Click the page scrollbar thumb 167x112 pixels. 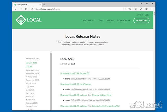coord(154,14)
